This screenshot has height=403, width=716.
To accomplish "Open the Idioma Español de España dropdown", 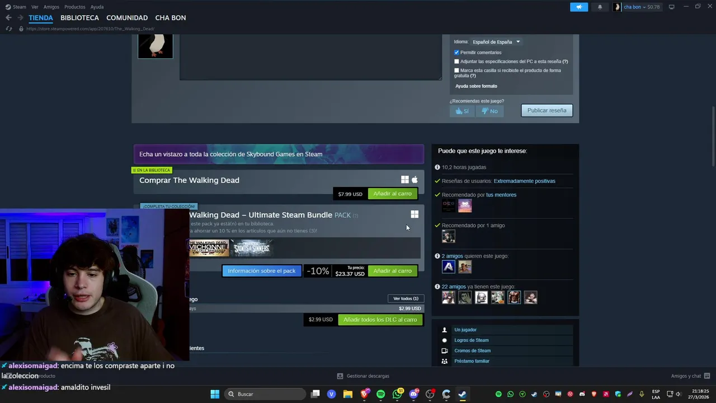I will click(x=496, y=42).
